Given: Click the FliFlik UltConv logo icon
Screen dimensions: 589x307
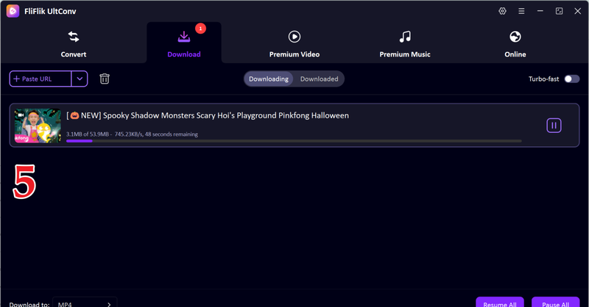Looking at the screenshot, I should [x=13, y=11].
